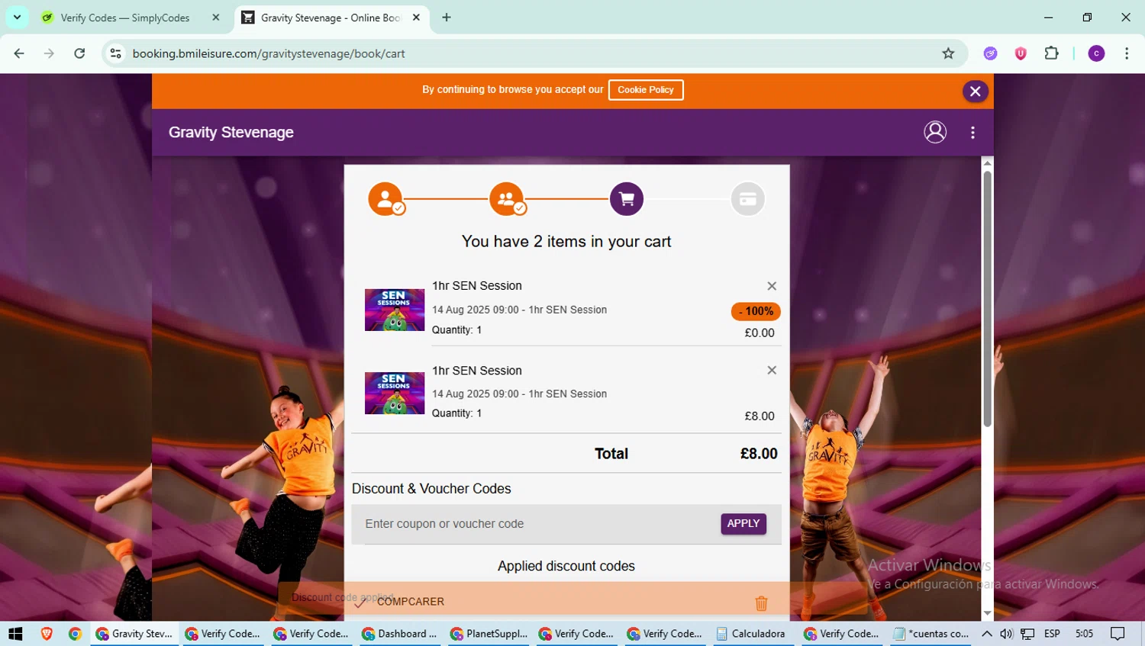Open network settings tray icon

pyautogui.click(x=1028, y=634)
